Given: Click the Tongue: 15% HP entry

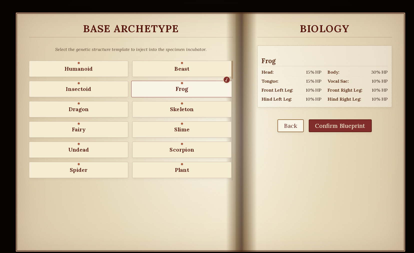Looking at the screenshot, I should tap(291, 81).
